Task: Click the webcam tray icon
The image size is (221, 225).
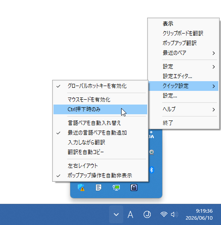Action: [152, 152]
